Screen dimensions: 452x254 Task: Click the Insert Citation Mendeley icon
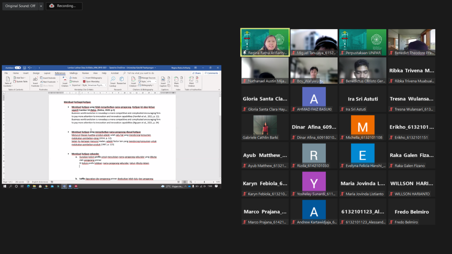[65, 80]
